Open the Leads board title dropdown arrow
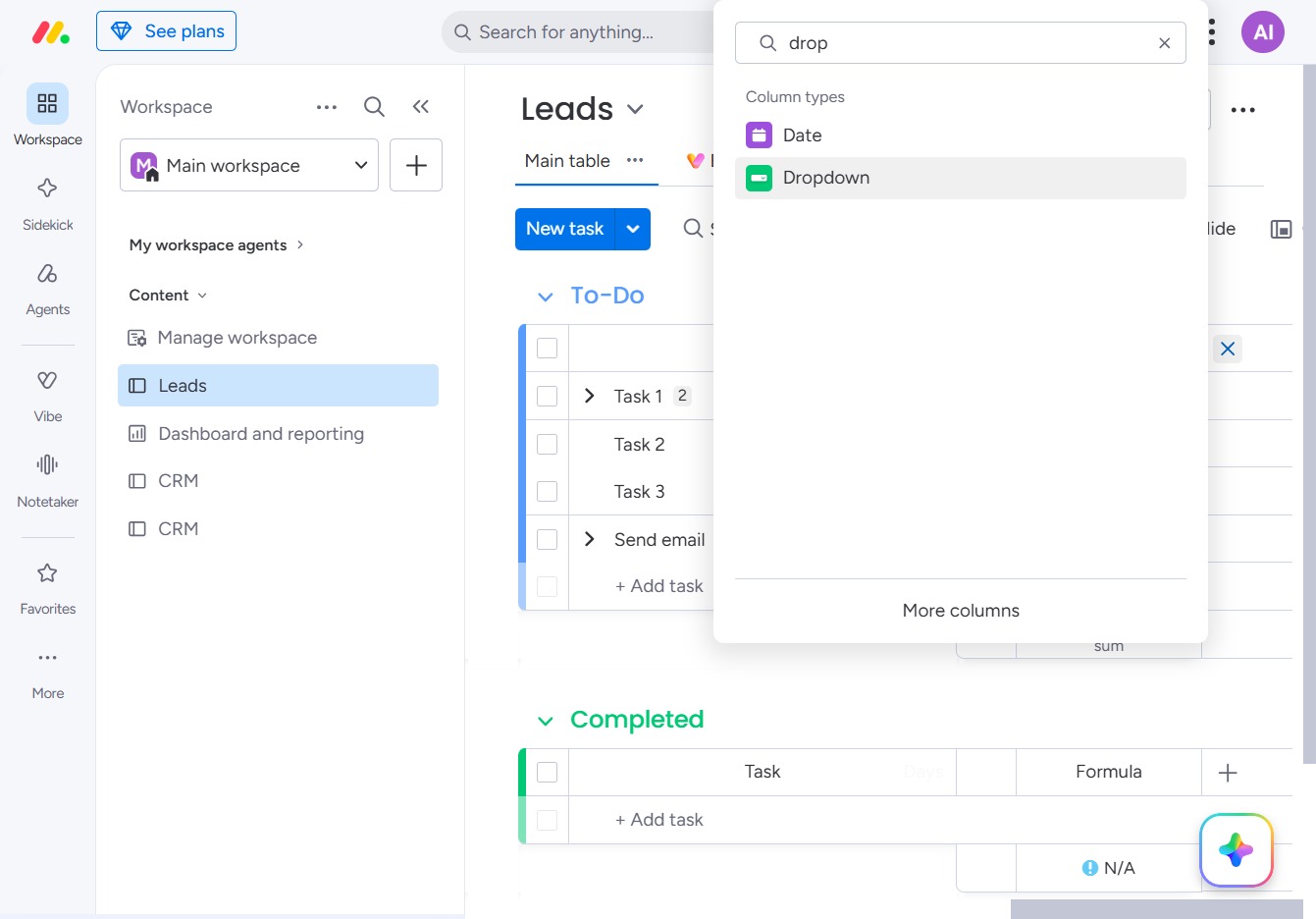This screenshot has height=919, width=1316. (635, 109)
